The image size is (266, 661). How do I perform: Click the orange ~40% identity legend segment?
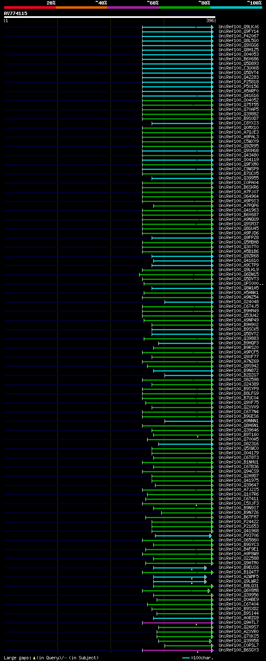pos(81,7)
